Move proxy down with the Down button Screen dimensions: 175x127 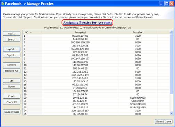(11, 87)
